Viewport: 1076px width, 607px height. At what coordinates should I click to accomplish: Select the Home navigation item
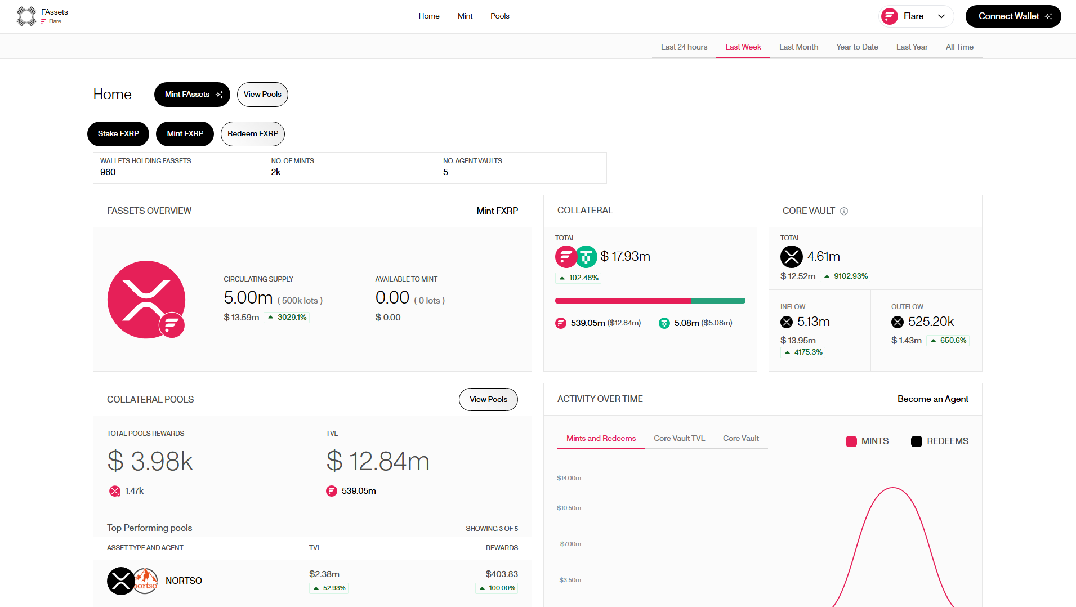click(x=429, y=16)
